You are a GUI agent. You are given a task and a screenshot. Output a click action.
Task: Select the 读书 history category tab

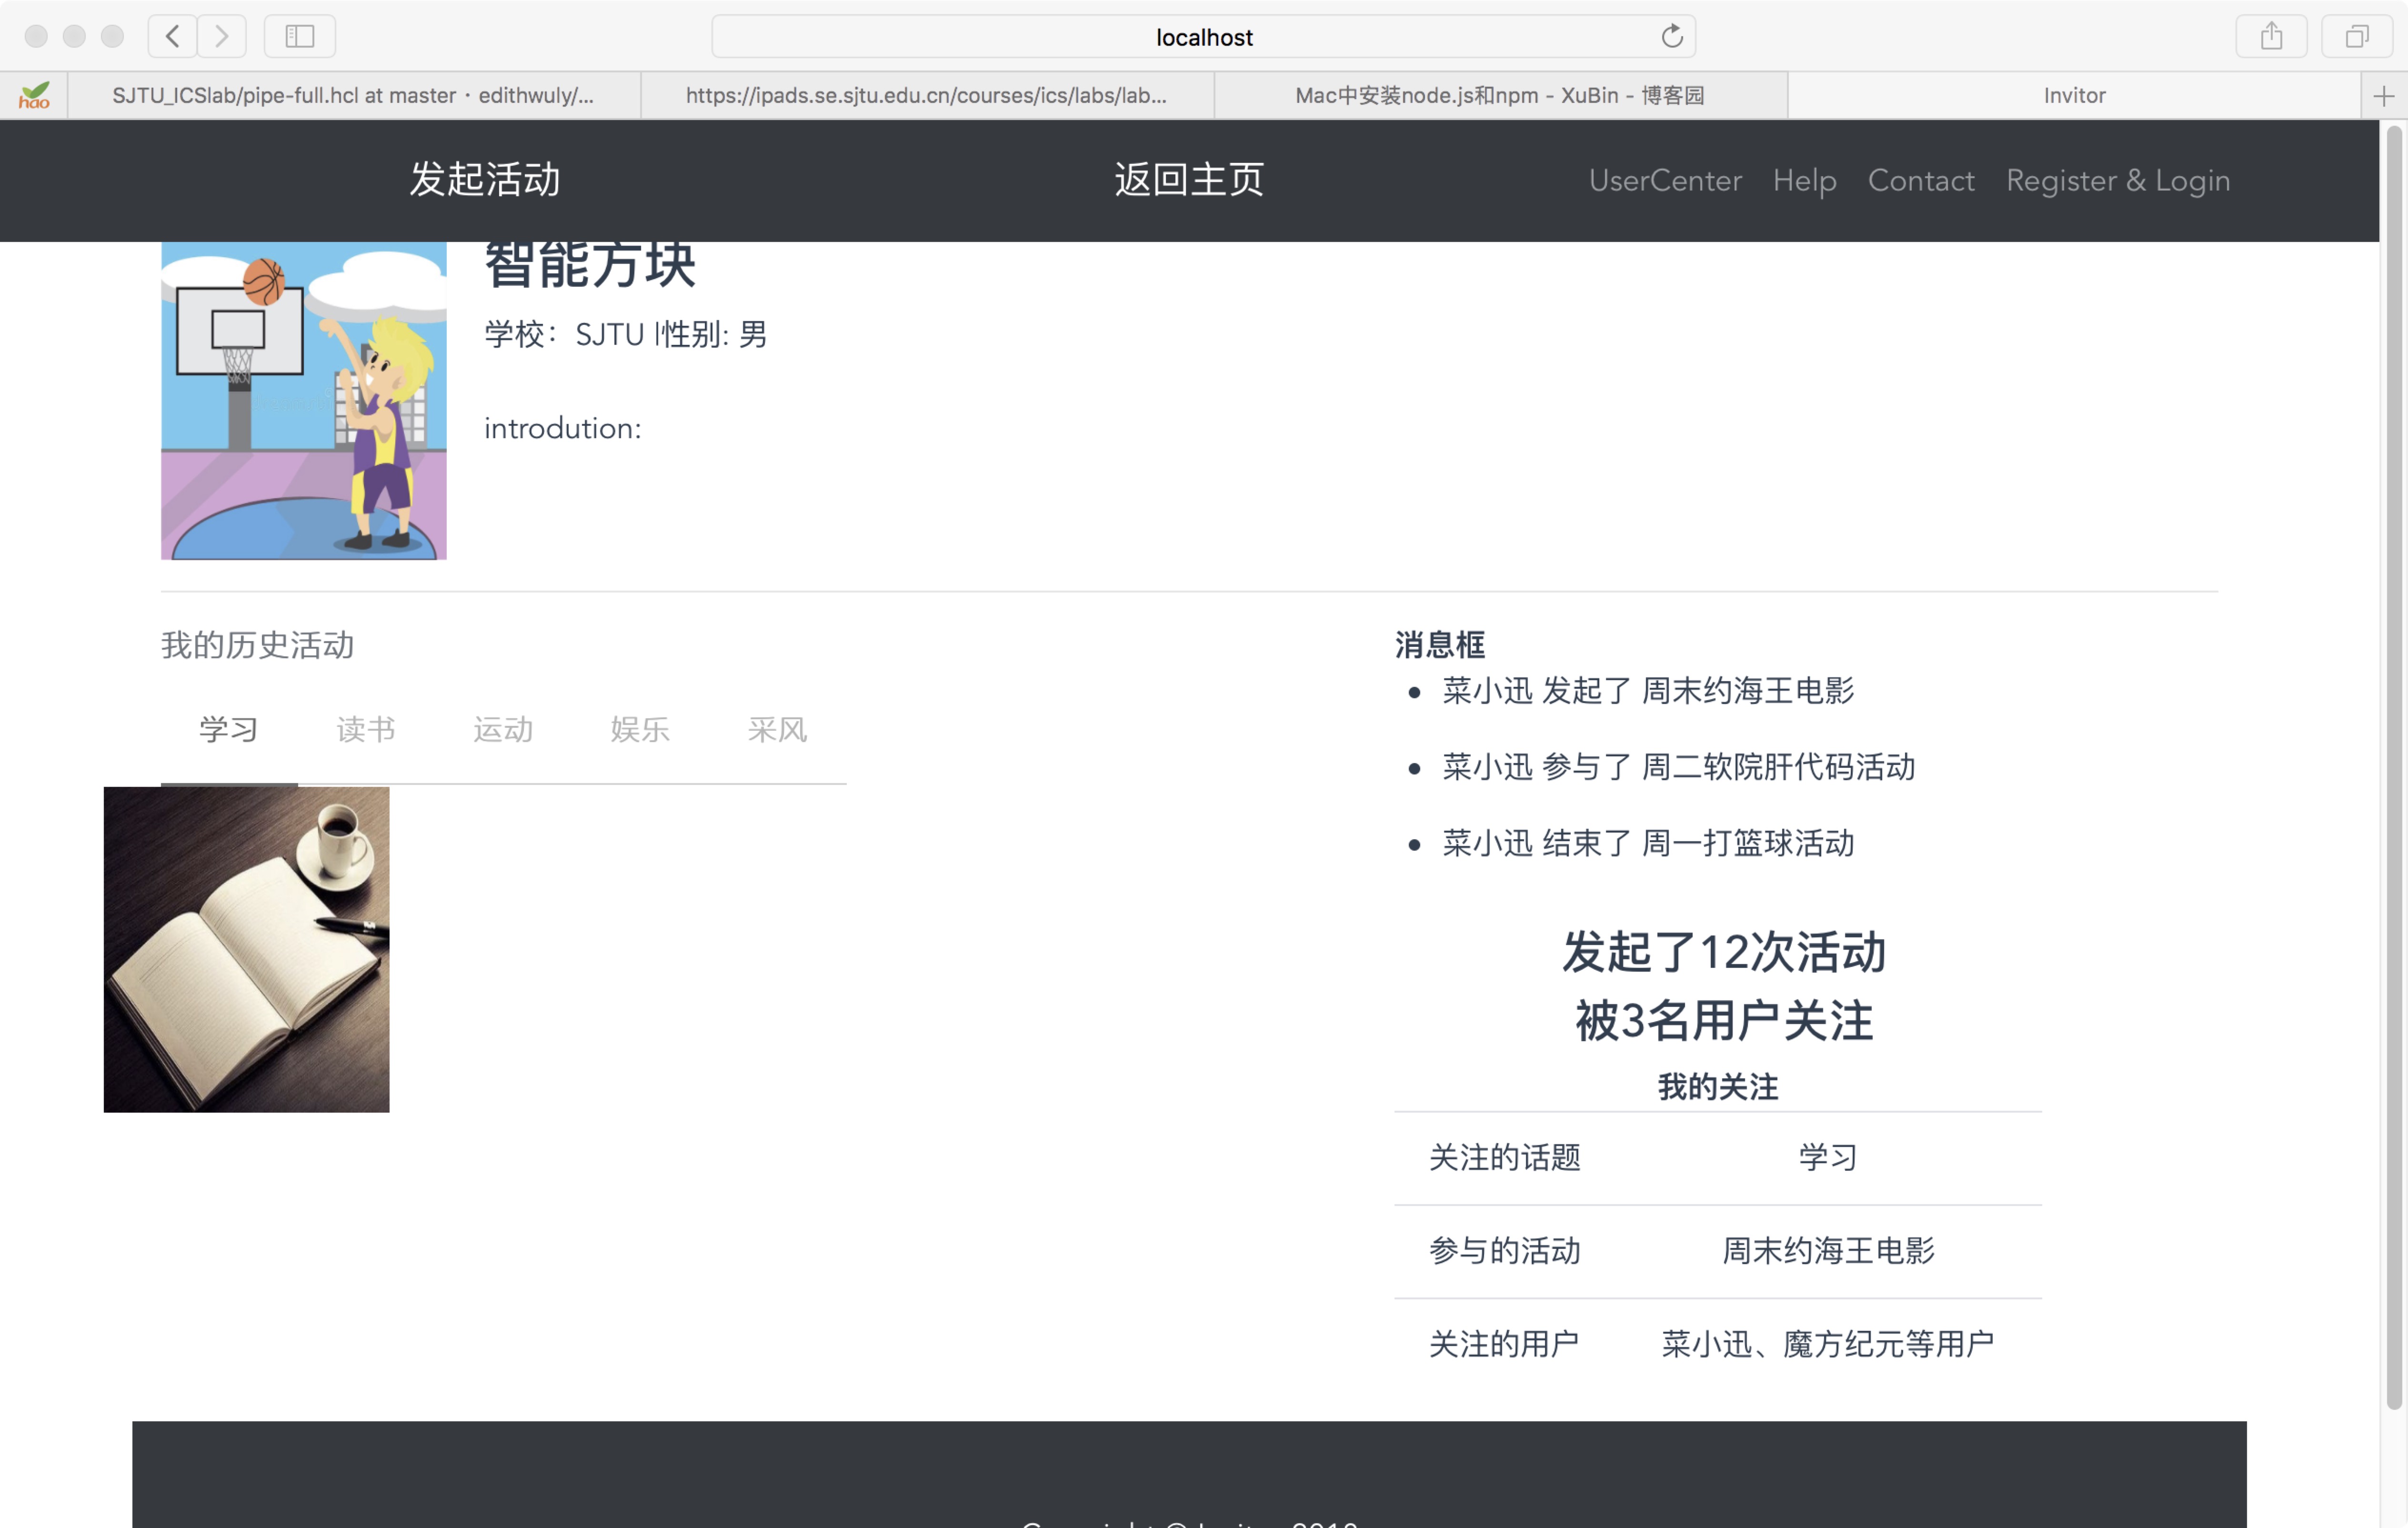tap(366, 730)
